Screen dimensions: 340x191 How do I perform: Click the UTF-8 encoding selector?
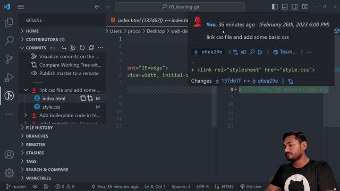[202, 186]
